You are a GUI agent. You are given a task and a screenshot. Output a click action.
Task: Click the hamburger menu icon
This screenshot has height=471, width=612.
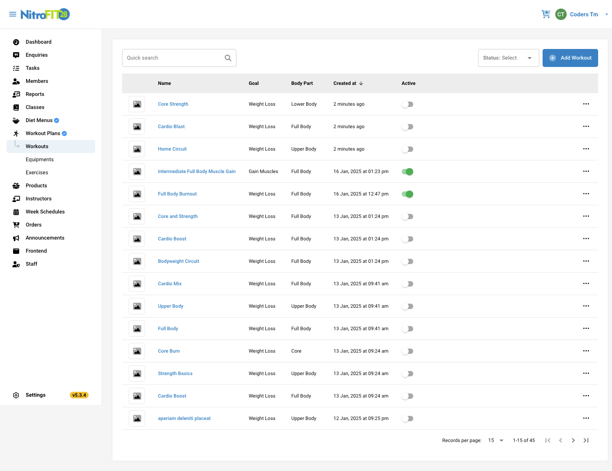tap(13, 14)
